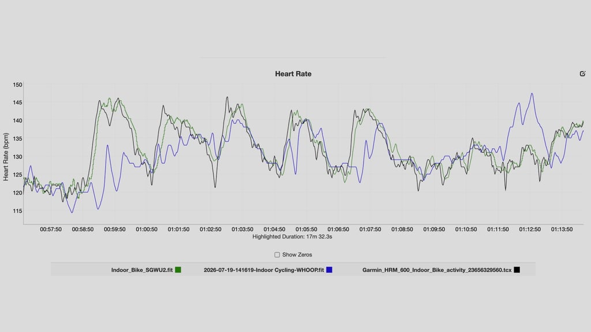Click the 00:57:50 time axis label
This screenshot has height=332, width=591.
51,229
